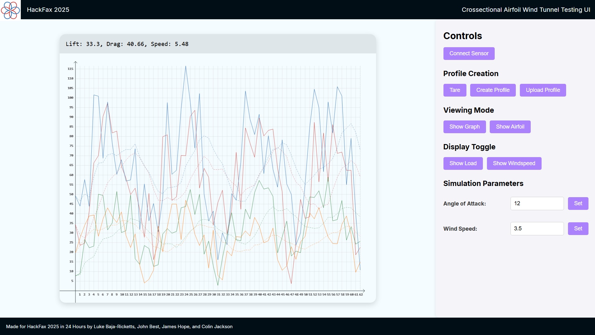Set the Angle of Attack value
Viewport: 595px width, 335px height.
pos(578,203)
